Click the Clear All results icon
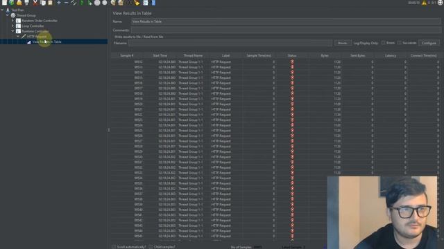Image resolution: width=444 pixels, height=249 pixels. (121, 3)
